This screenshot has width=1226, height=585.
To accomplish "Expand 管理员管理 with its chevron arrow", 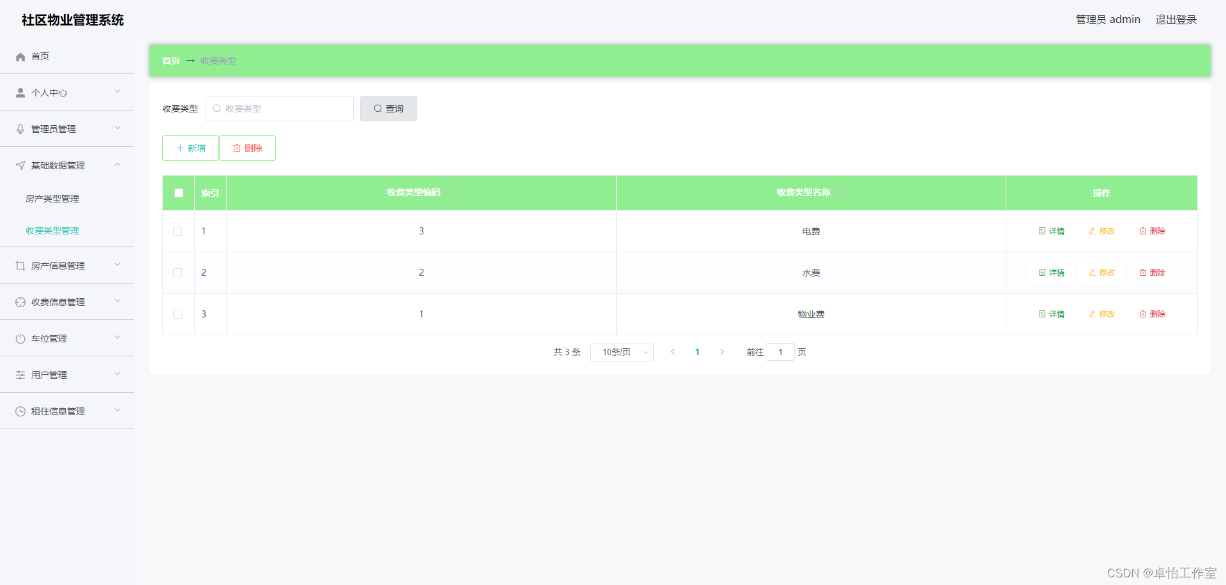I will click(x=117, y=128).
